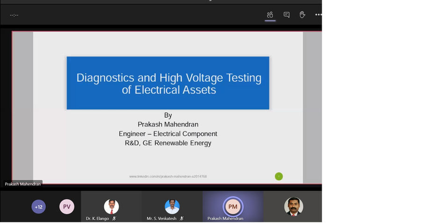Click the Raise hand icon
Viewport: 430px width, 223px height.
(x=302, y=14)
